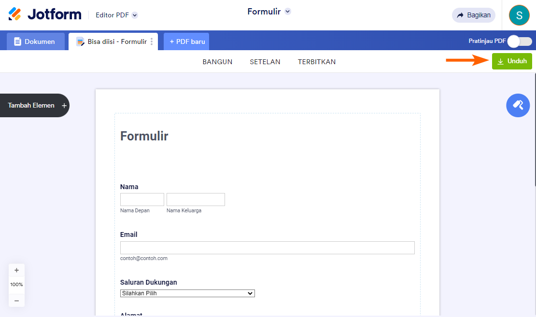Go to the TERBITKAN tab
Image resolution: width=536 pixels, height=317 pixels.
pos(317,62)
